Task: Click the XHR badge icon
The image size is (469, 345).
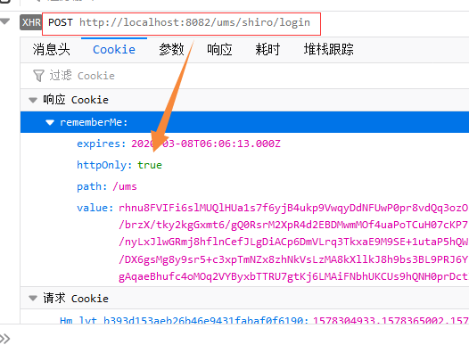Action: pos(30,22)
